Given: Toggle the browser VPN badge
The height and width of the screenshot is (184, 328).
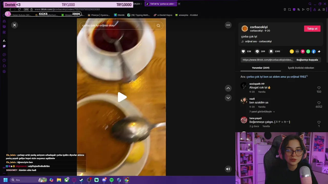Looking at the screenshot, I should point(26,9).
